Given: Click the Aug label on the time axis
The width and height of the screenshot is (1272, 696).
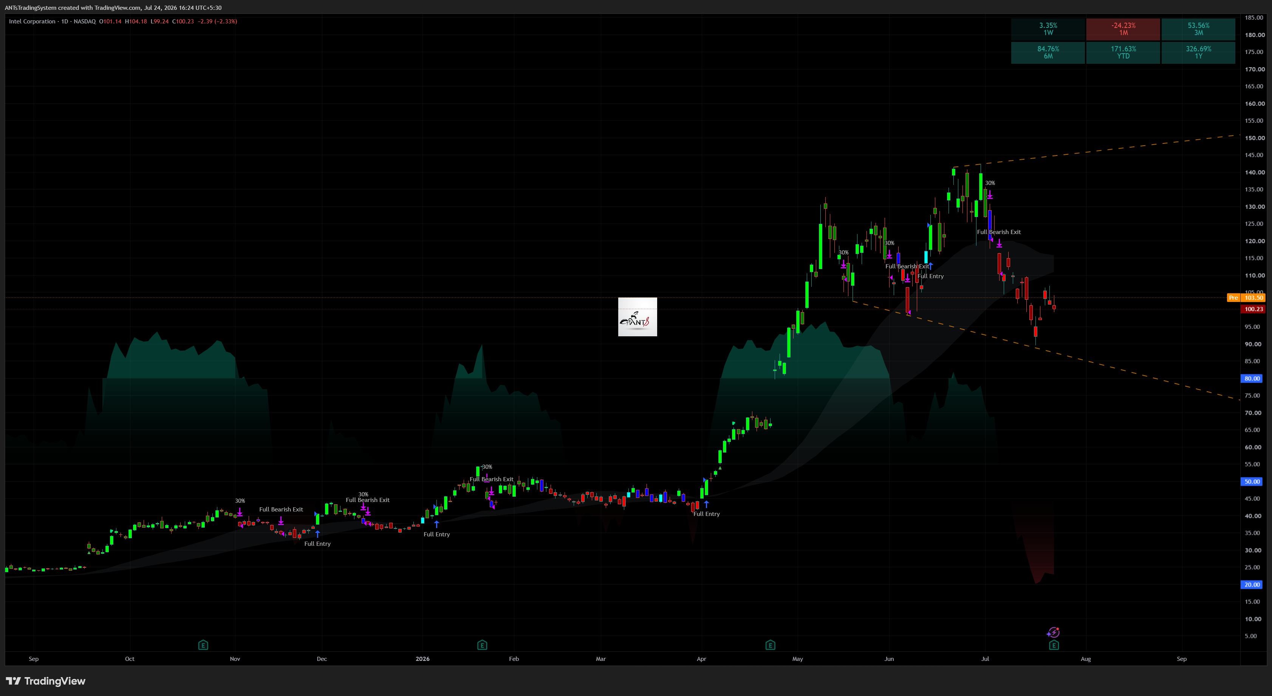Looking at the screenshot, I should [1085, 659].
